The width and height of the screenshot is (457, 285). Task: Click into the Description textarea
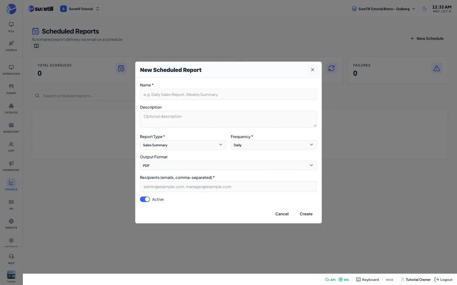(228, 119)
